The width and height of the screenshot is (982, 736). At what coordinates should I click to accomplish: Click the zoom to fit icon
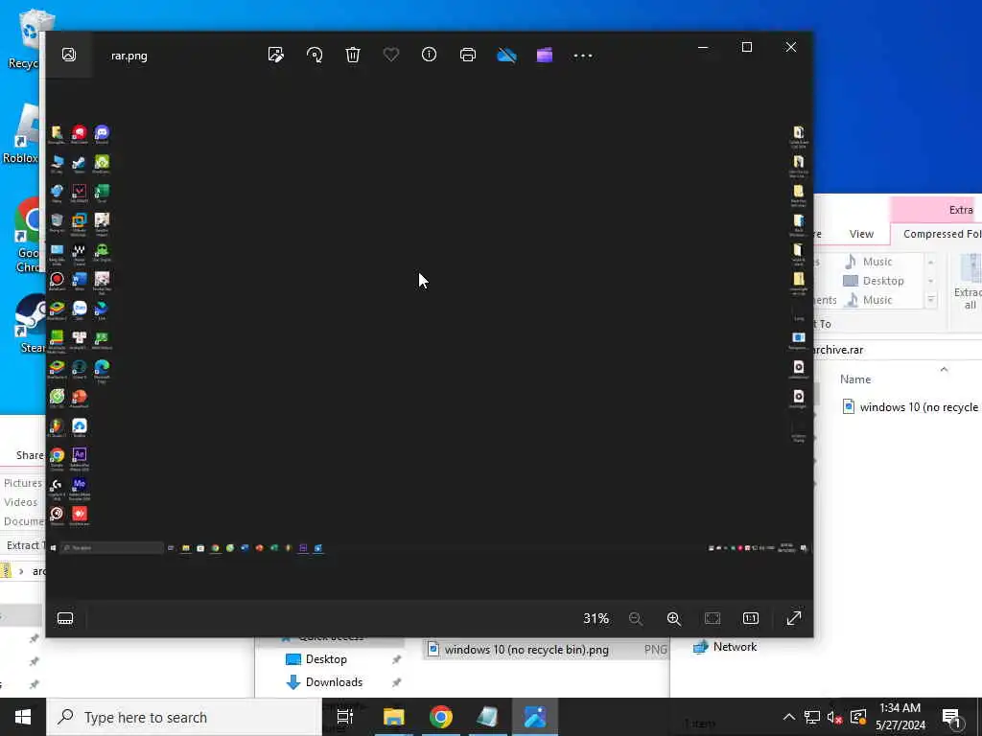click(713, 618)
